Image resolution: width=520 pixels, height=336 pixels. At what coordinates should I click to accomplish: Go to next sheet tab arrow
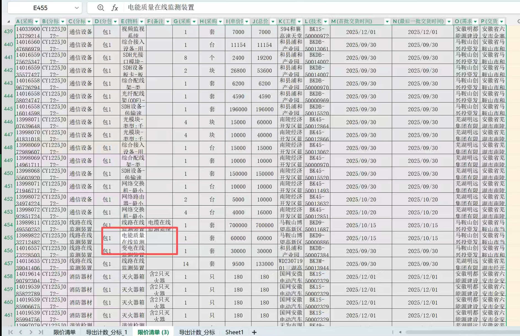[31, 332]
